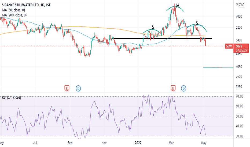Image resolution: width=250 pixels, height=147 pixels.
Task: Click the RSI 50.00 axis label
Action: click(239, 116)
